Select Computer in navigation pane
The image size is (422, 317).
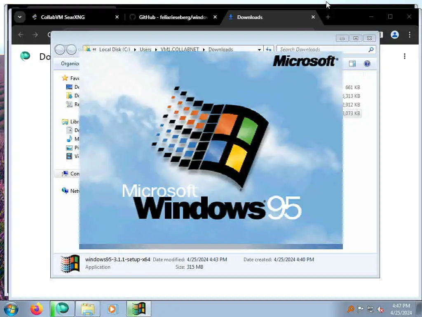tap(70, 174)
